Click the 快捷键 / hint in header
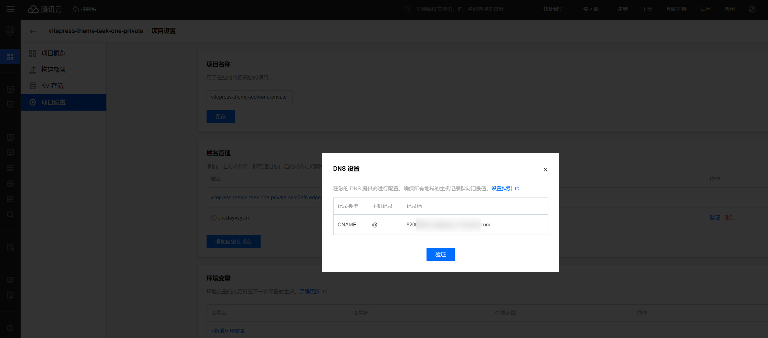The image size is (768, 338). point(553,9)
